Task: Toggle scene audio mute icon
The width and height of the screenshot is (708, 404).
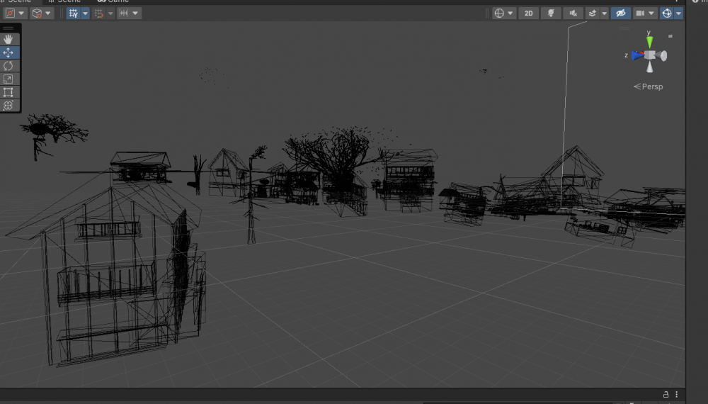Action: (x=573, y=13)
